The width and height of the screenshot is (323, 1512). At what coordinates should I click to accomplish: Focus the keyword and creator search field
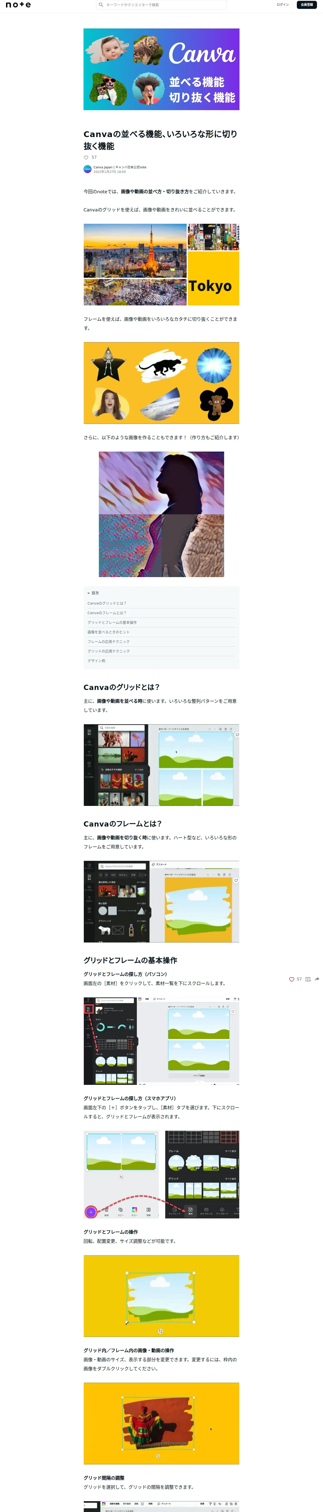pyautogui.click(x=161, y=5)
